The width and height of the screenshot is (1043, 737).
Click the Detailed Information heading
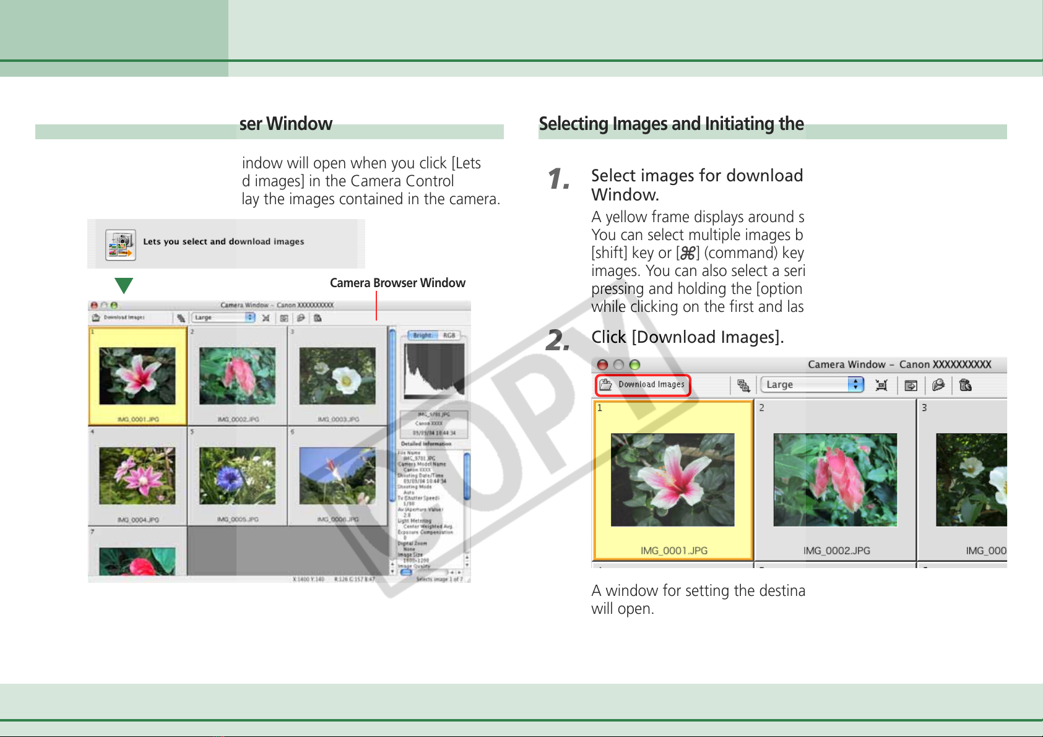coord(426,444)
